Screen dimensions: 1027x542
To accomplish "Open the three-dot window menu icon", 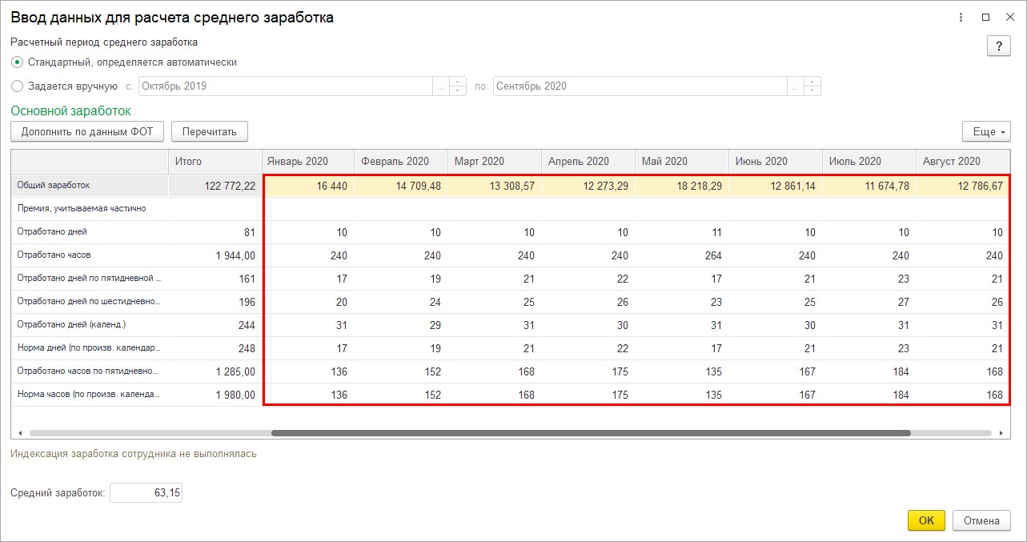I will (x=961, y=17).
